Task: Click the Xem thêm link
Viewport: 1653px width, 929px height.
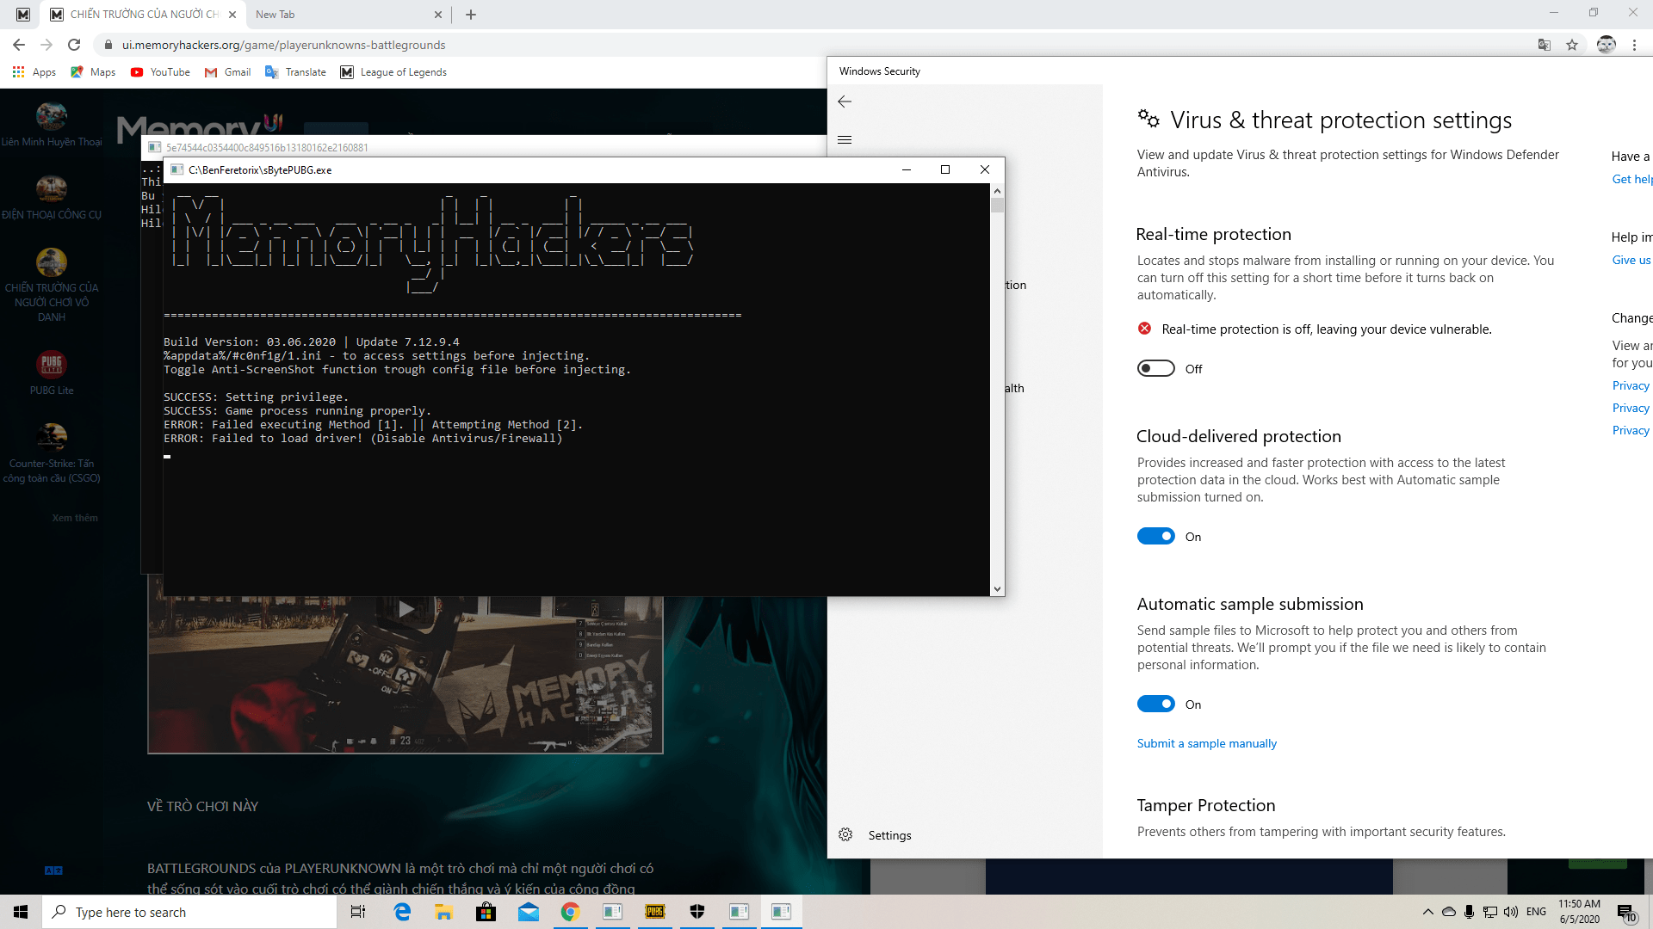Action: click(x=75, y=518)
